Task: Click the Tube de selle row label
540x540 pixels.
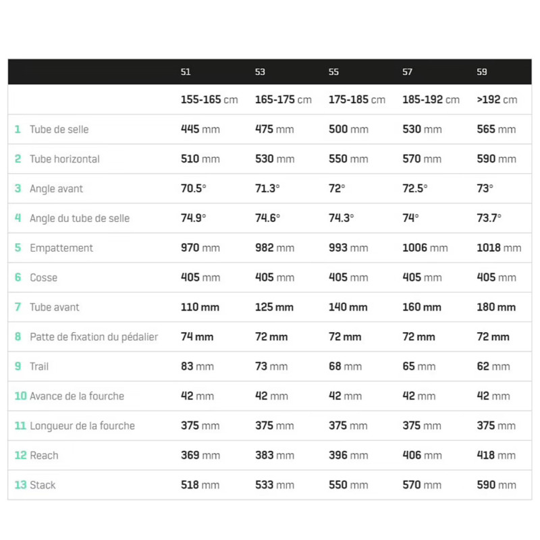Action: click(59, 130)
